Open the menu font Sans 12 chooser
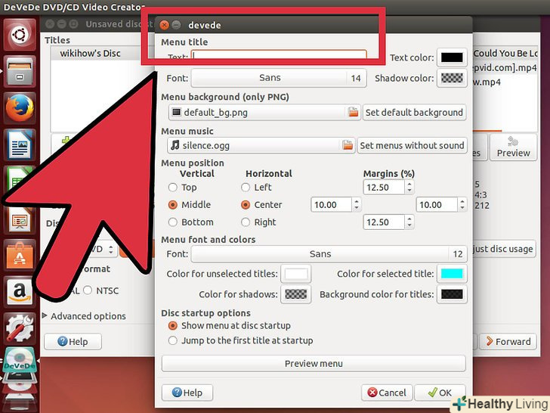 pyautogui.click(x=329, y=253)
